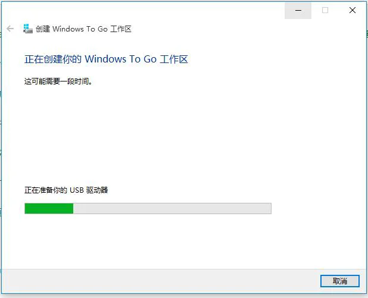Click the text 这可能需要一段时间。
The height and width of the screenshot is (298, 368).
tap(58, 81)
